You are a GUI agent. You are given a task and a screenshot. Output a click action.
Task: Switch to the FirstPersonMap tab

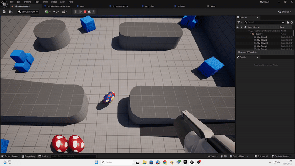tap(22, 6)
